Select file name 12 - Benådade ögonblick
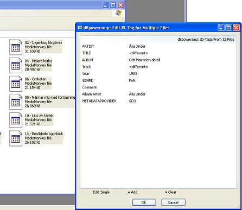The image size is (242, 210). (44, 134)
